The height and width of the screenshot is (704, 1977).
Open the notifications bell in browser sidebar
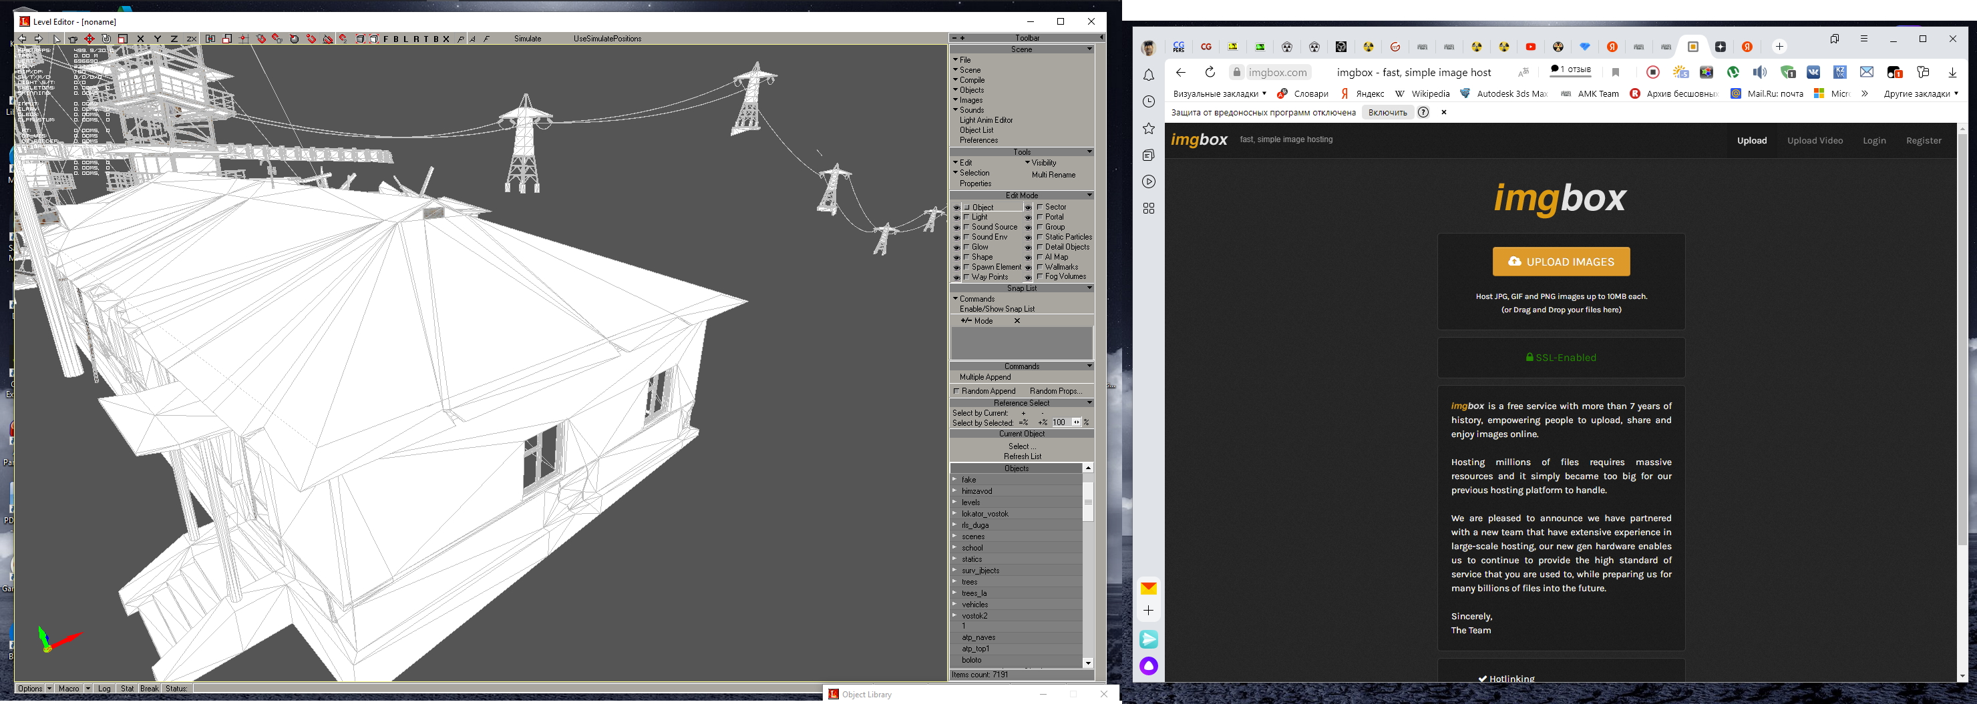click(1149, 75)
